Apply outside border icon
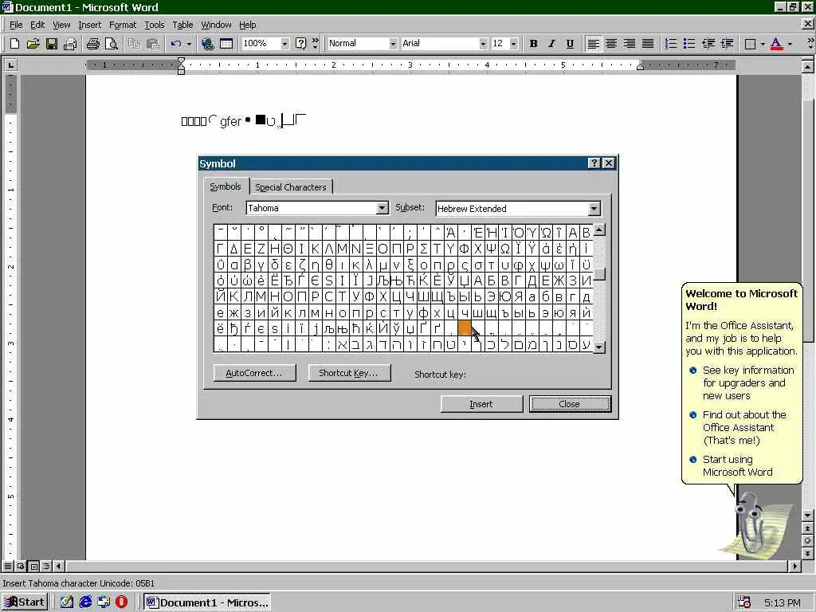 point(750,44)
